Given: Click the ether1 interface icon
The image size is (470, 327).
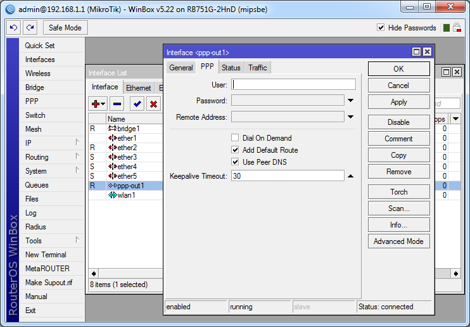Looking at the screenshot, I should tap(112, 138).
